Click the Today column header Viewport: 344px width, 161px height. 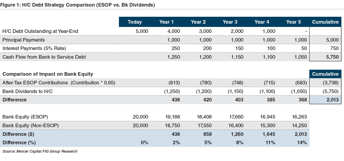click(x=135, y=22)
